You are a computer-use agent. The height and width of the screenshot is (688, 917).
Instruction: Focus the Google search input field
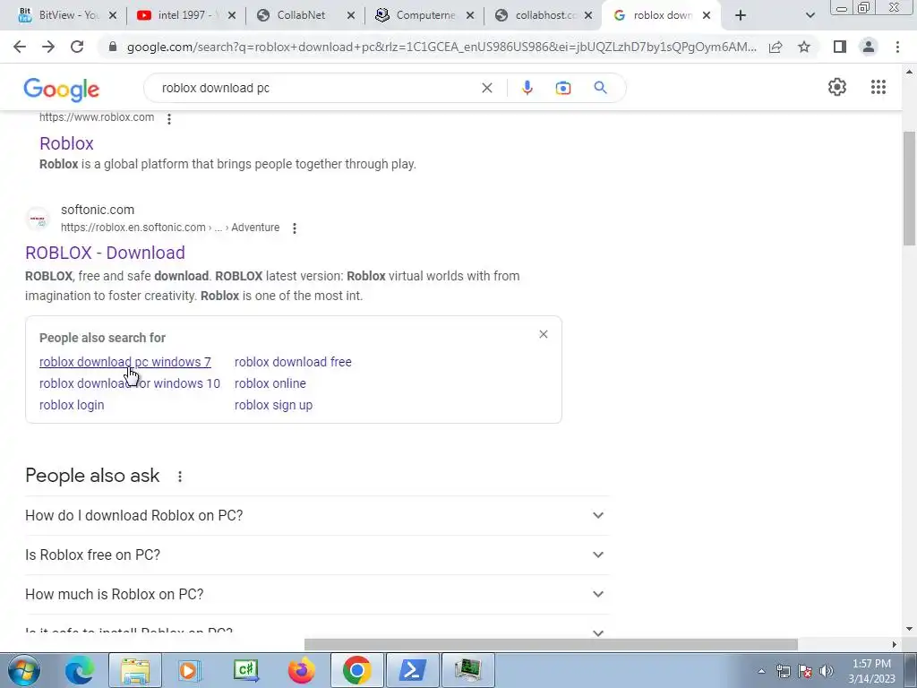(x=316, y=88)
